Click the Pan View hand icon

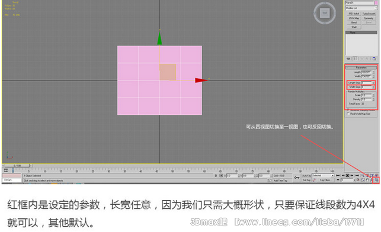pyautogui.click(x=367, y=180)
